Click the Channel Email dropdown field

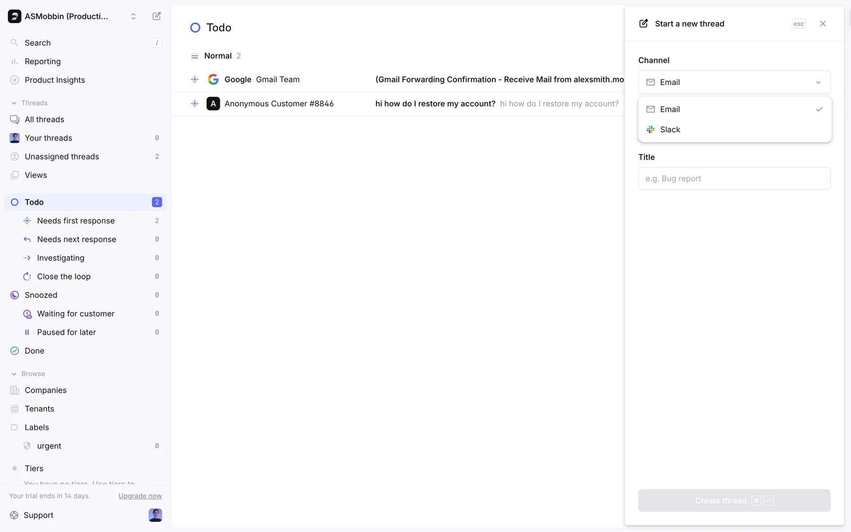pos(734,82)
